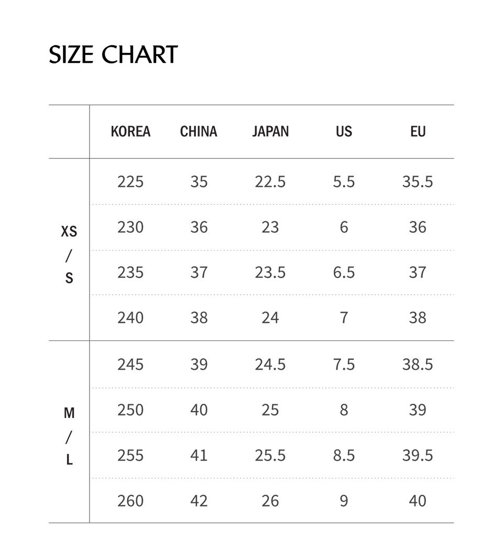Click Japan size 22.5 cell
The height and width of the screenshot is (537, 503).
click(x=270, y=181)
